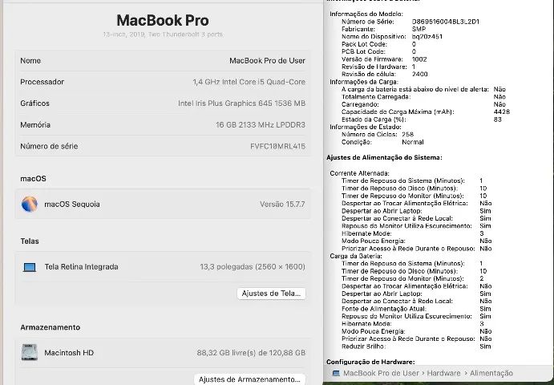Click the Informações do Modelo heading
The image size is (554, 385).
click(366, 14)
